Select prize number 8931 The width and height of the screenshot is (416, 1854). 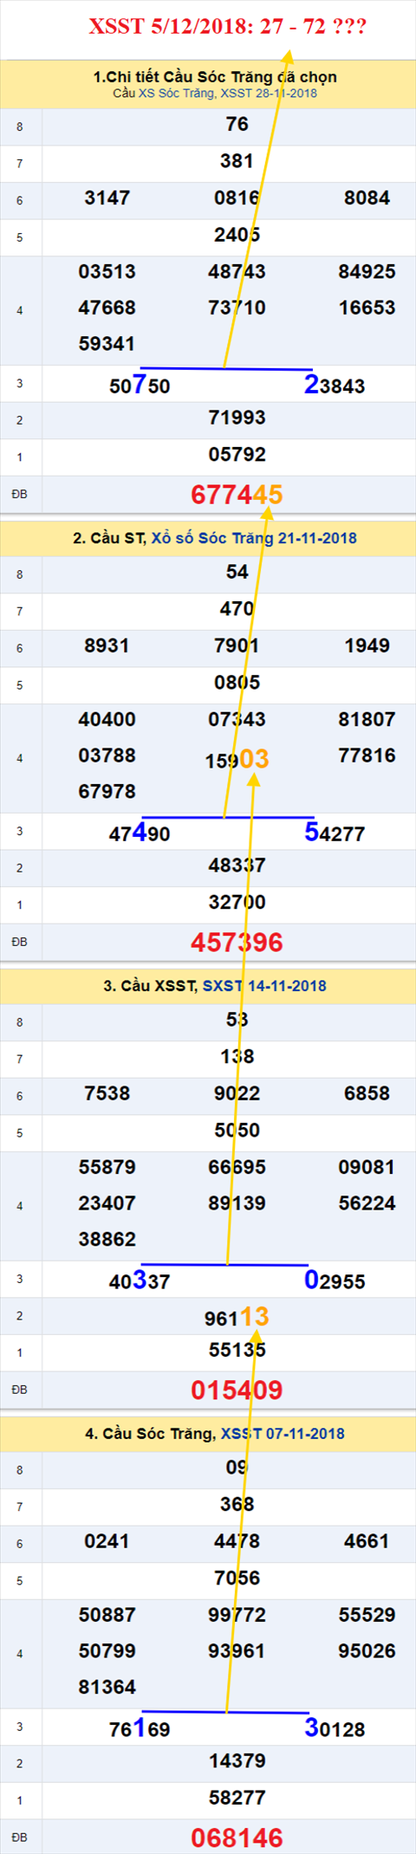107,646
